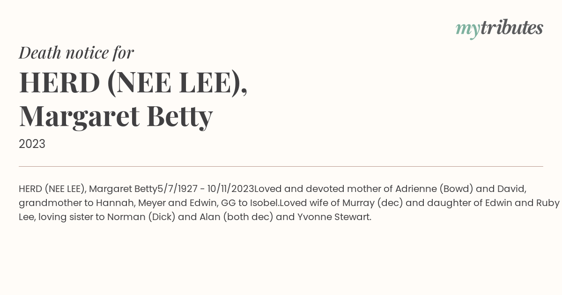The image size is (562, 295).
Task: Click "HERD (NEE LEE)" starting the body text
Action: (x=51, y=189)
